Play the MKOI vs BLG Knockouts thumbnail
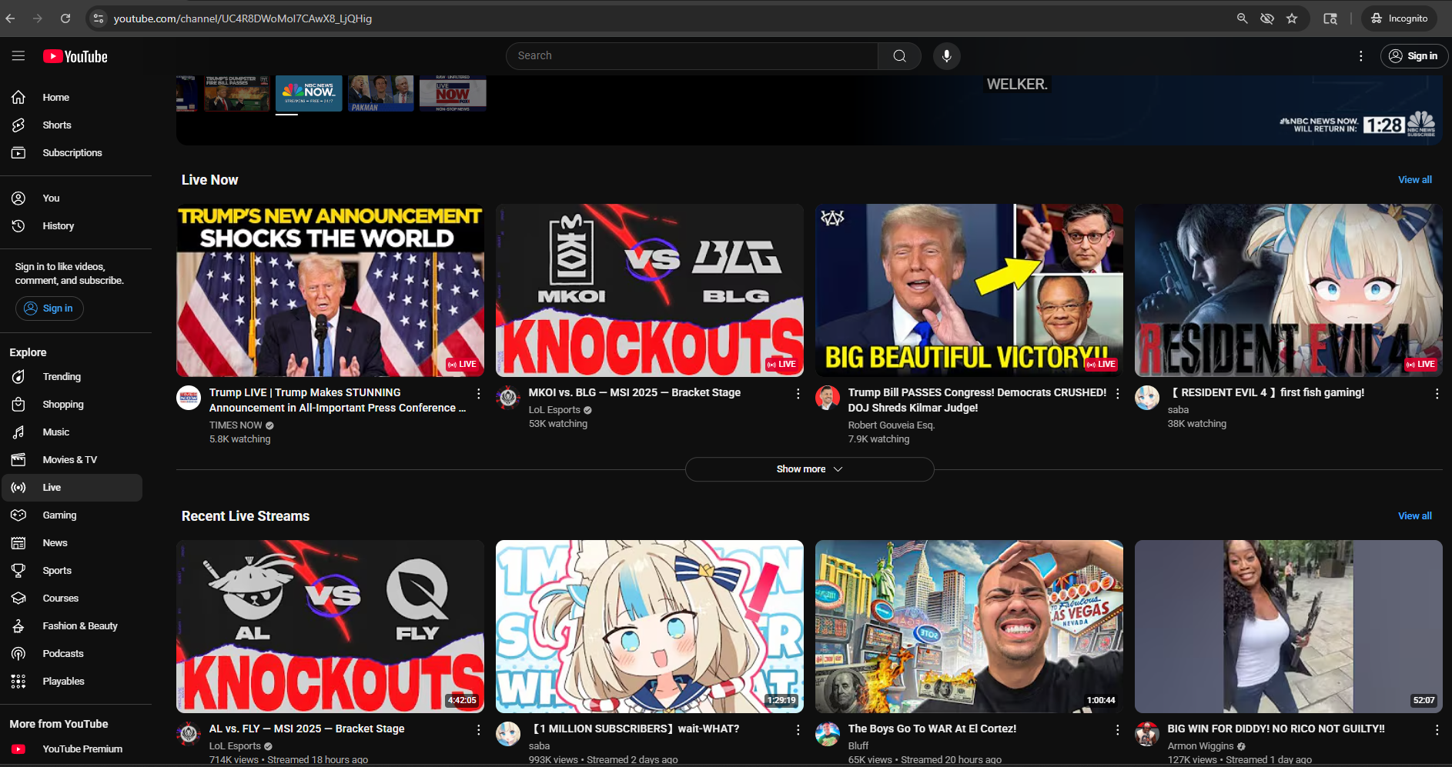 click(650, 290)
